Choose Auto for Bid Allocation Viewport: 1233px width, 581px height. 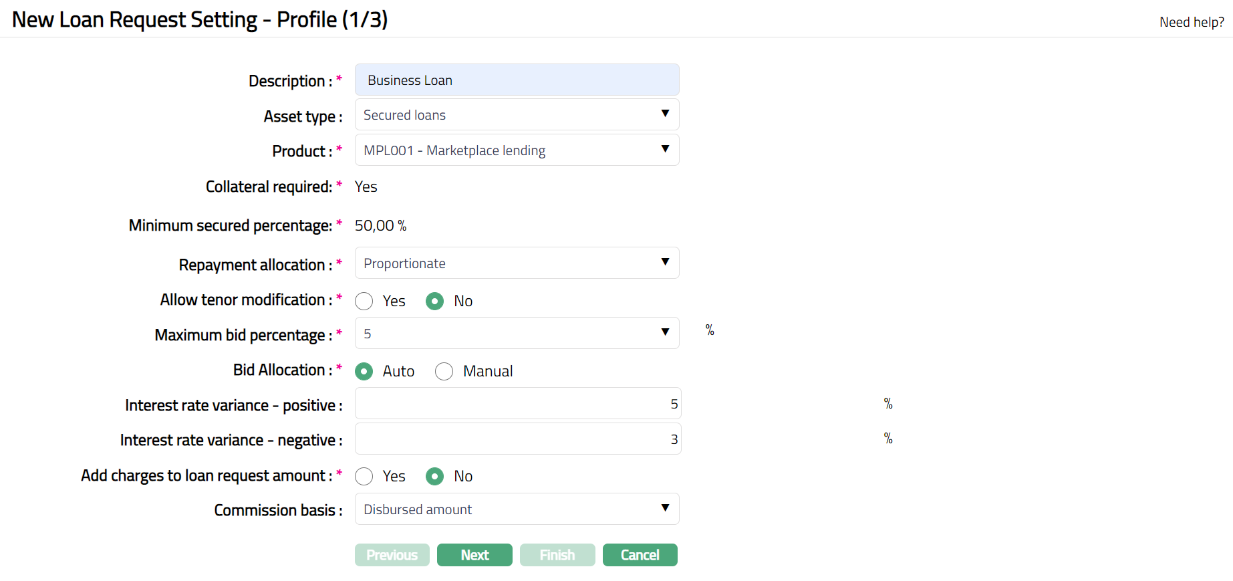(x=364, y=372)
